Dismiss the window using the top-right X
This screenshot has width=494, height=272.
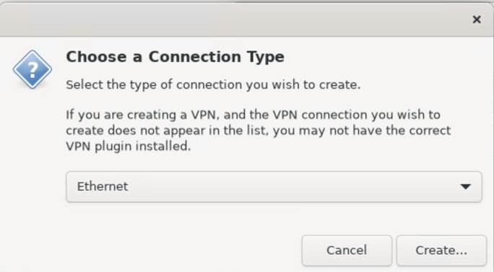(477, 19)
